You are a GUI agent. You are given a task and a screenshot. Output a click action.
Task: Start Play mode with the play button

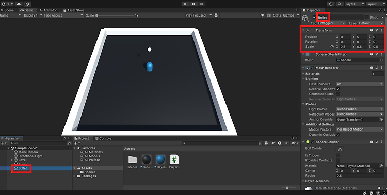tap(185, 4)
